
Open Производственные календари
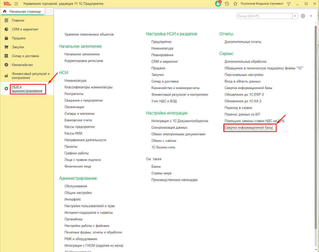174,180
